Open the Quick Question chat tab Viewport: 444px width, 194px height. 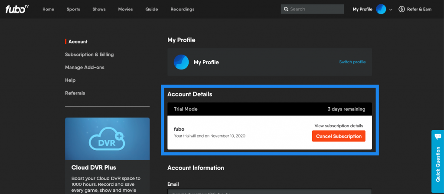pos(437,161)
